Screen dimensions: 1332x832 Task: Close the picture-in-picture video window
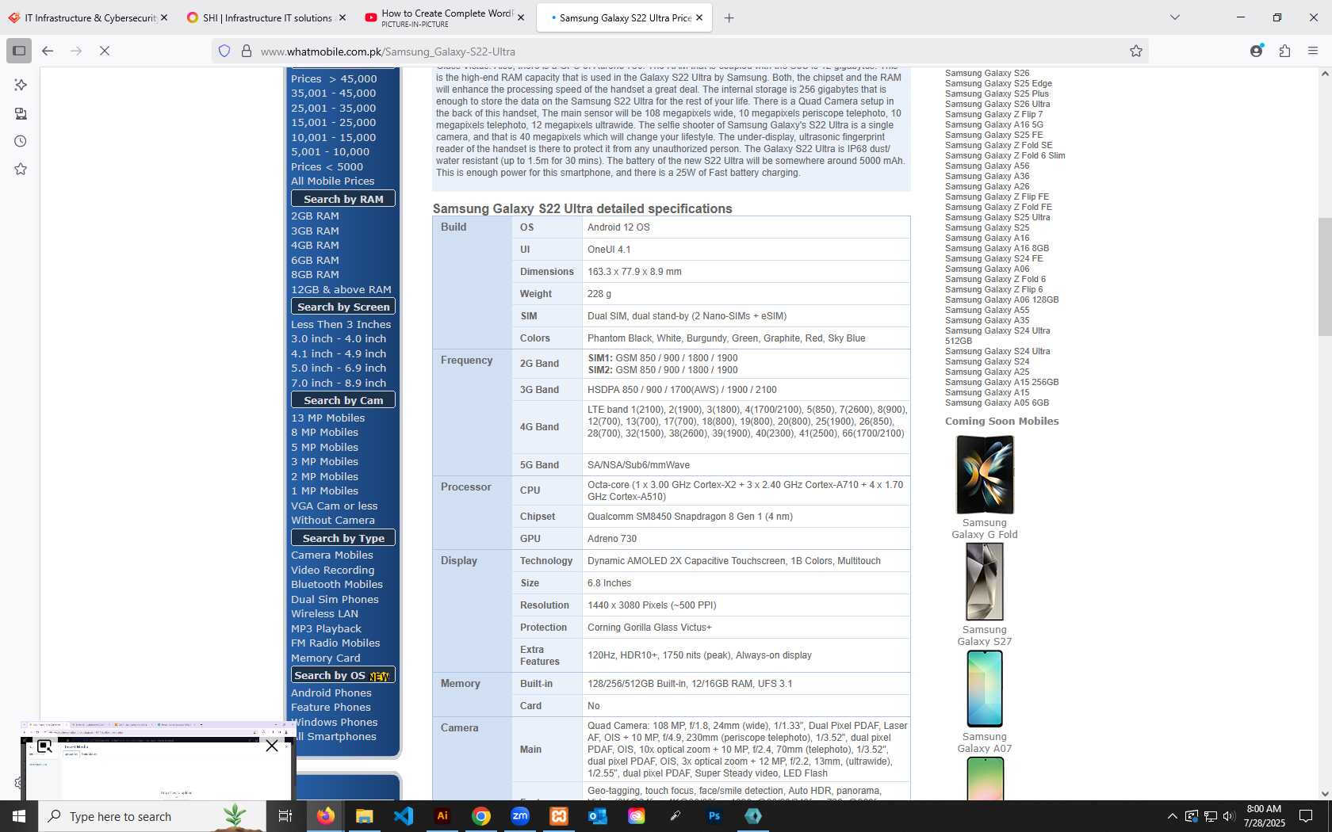click(272, 746)
